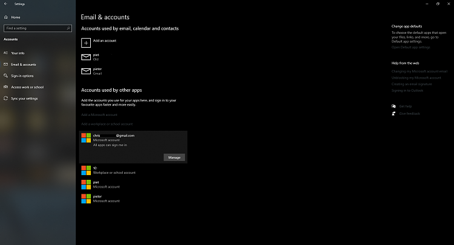The image size is (454, 245).
Task: Click the Microsoft logo beside Workplace or school account
Action: pos(86,171)
